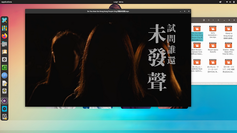The width and height of the screenshot is (237, 133).
Task: Launch Firefox from the dock
Action: [x=4, y=36]
